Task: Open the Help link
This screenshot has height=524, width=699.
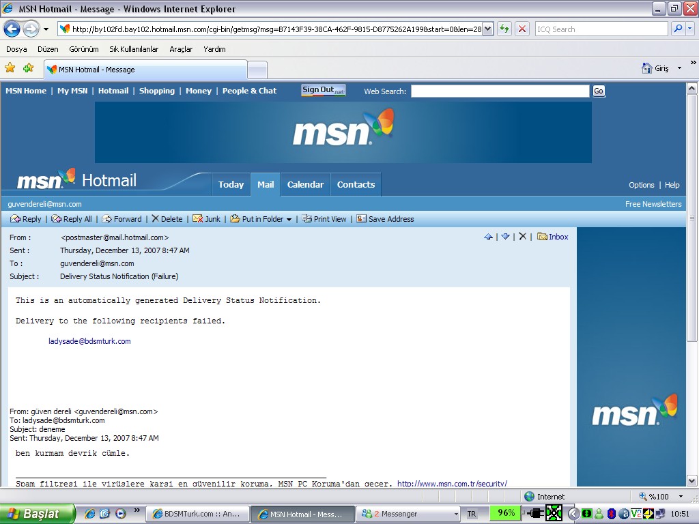Action: 672,185
